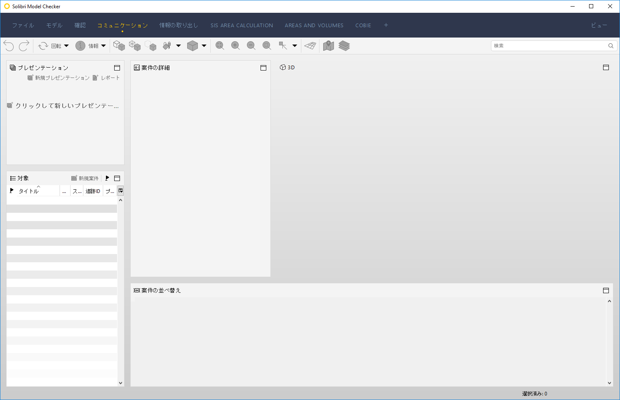Click the プ... column header
Viewport: 620px width, 400px height.
pyautogui.click(x=110, y=191)
